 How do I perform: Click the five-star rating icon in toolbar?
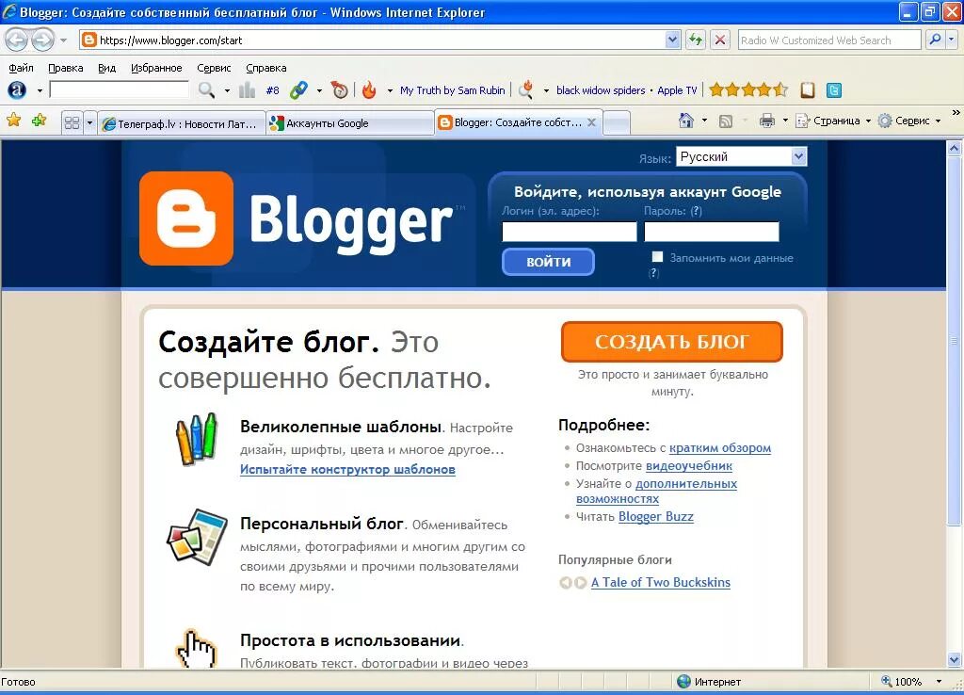(x=748, y=90)
